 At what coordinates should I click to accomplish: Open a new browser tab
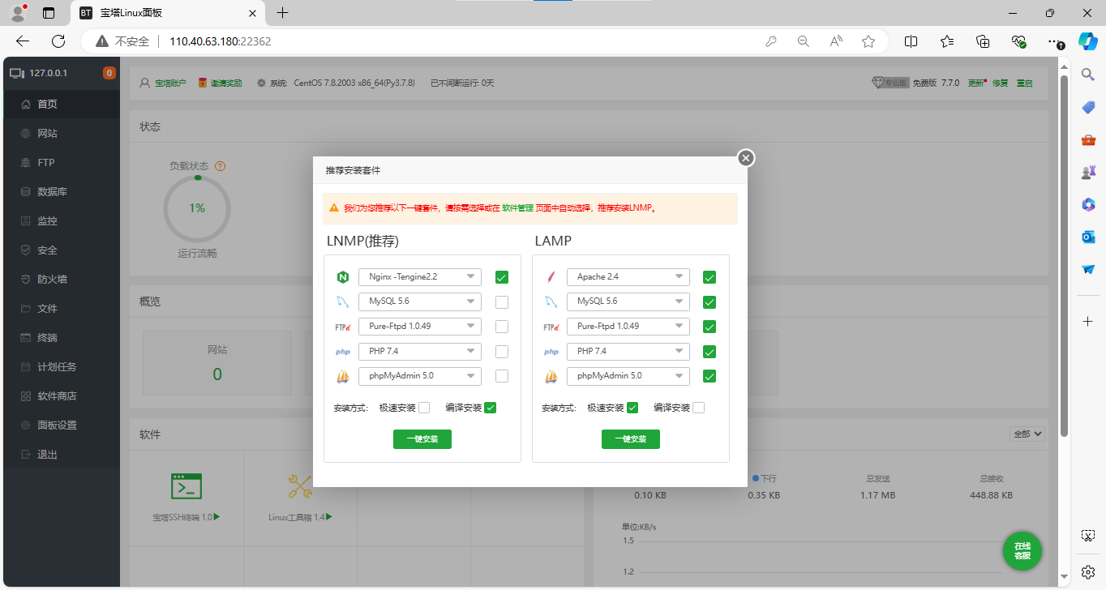point(282,13)
